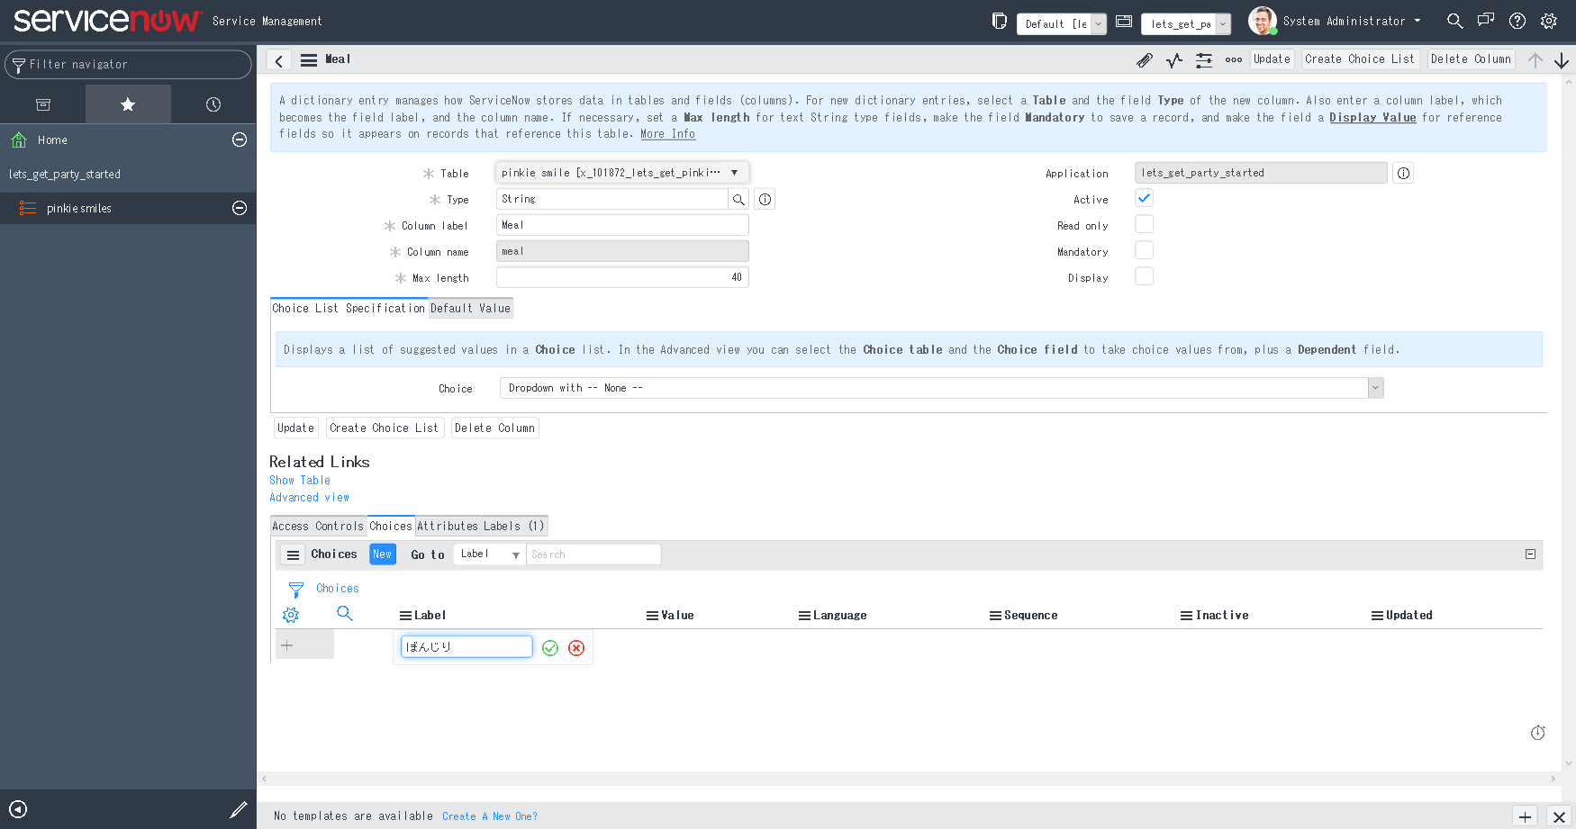Open more options via the ellipsis icon
The height and width of the screenshot is (829, 1576).
1233,59
